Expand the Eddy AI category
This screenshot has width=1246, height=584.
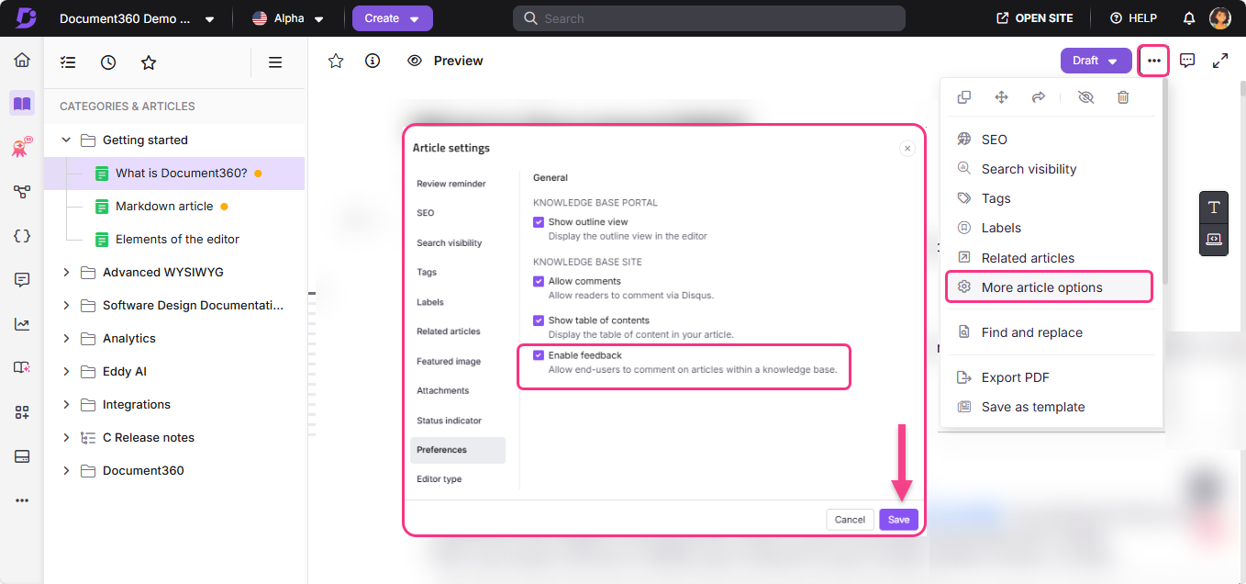coord(65,371)
